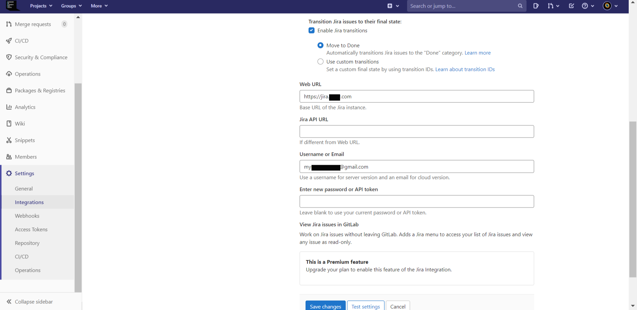Click Test settings button

click(x=366, y=306)
